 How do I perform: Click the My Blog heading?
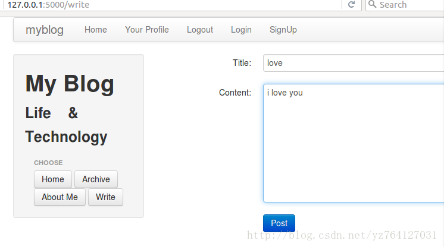70,84
